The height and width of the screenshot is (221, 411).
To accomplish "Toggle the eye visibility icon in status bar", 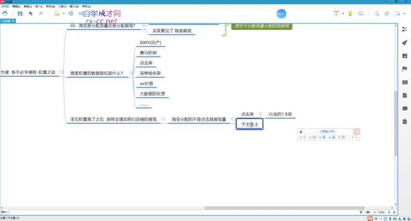I will [368, 212].
